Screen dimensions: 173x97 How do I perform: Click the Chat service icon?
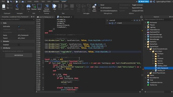coord(148,80)
